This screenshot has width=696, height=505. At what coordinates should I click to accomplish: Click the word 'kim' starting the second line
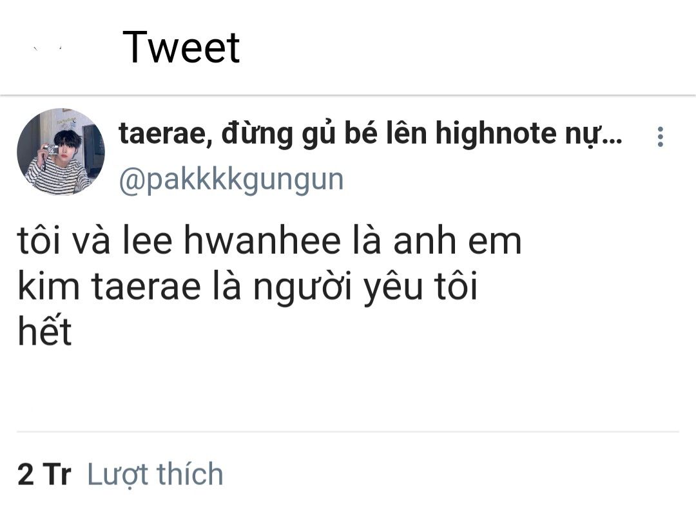click(48, 286)
